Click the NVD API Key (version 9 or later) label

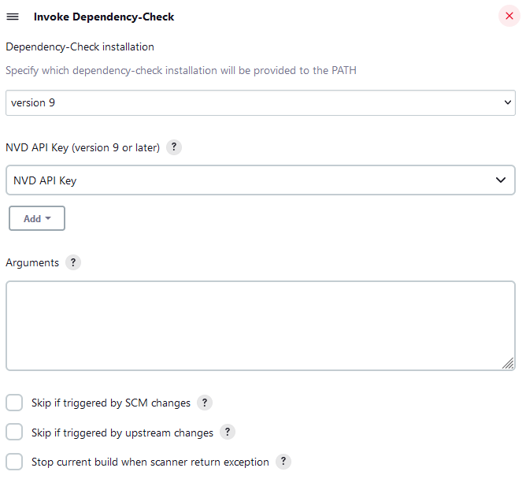point(83,147)
